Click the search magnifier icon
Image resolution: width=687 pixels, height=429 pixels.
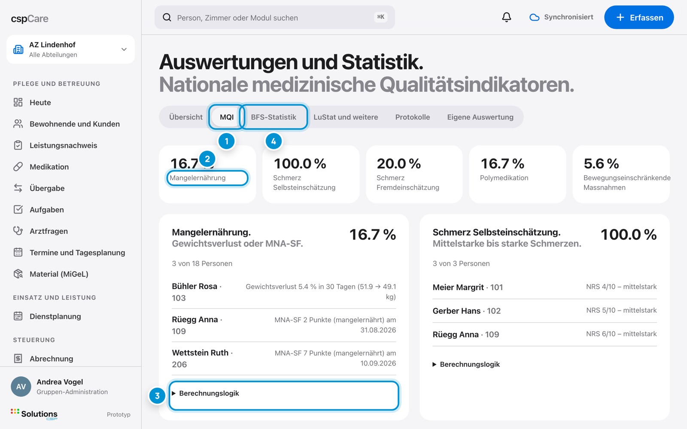[x=167, y=17]
